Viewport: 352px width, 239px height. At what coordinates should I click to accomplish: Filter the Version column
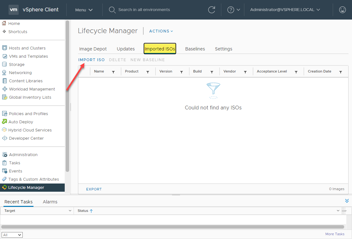click(x=182, y=72)
